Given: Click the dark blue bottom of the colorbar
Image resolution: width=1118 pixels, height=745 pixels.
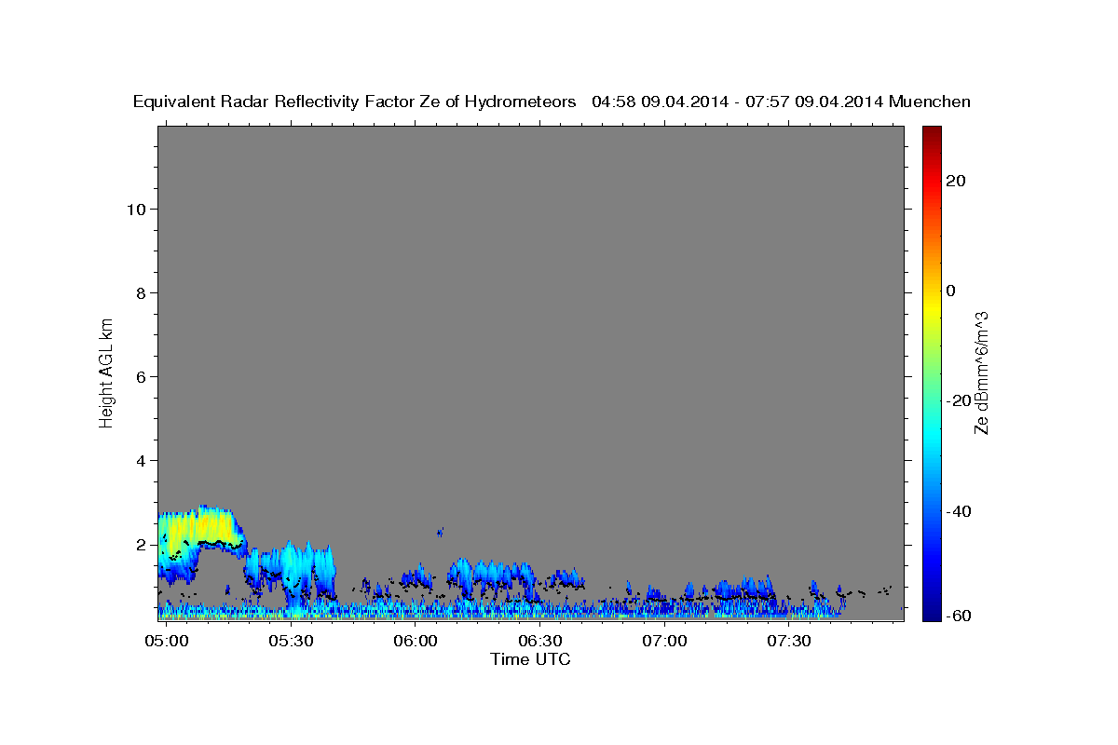Looking at the screenshot, I should pyautogui.click(x=932, y=613).
